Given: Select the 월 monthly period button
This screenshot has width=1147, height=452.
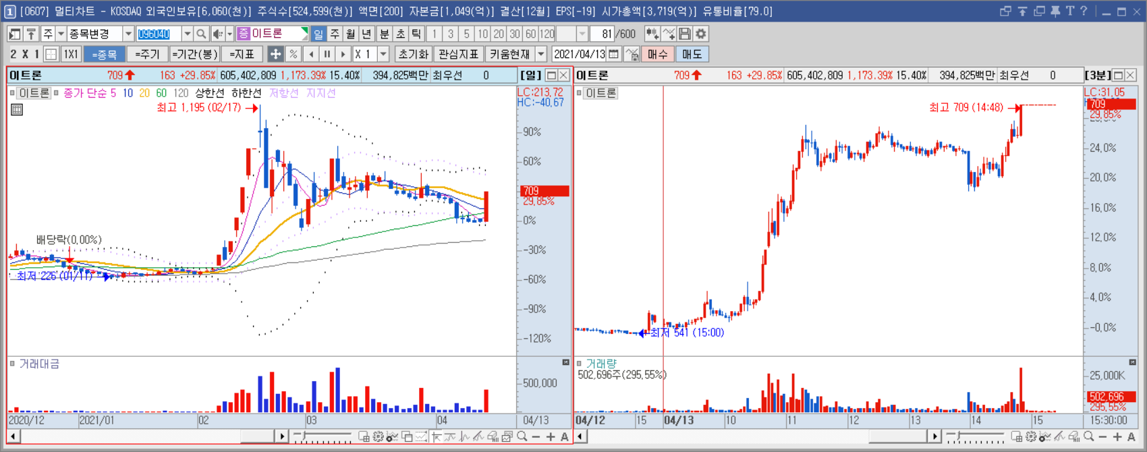Looking at the screenshot, I should (x=351, y=34).
